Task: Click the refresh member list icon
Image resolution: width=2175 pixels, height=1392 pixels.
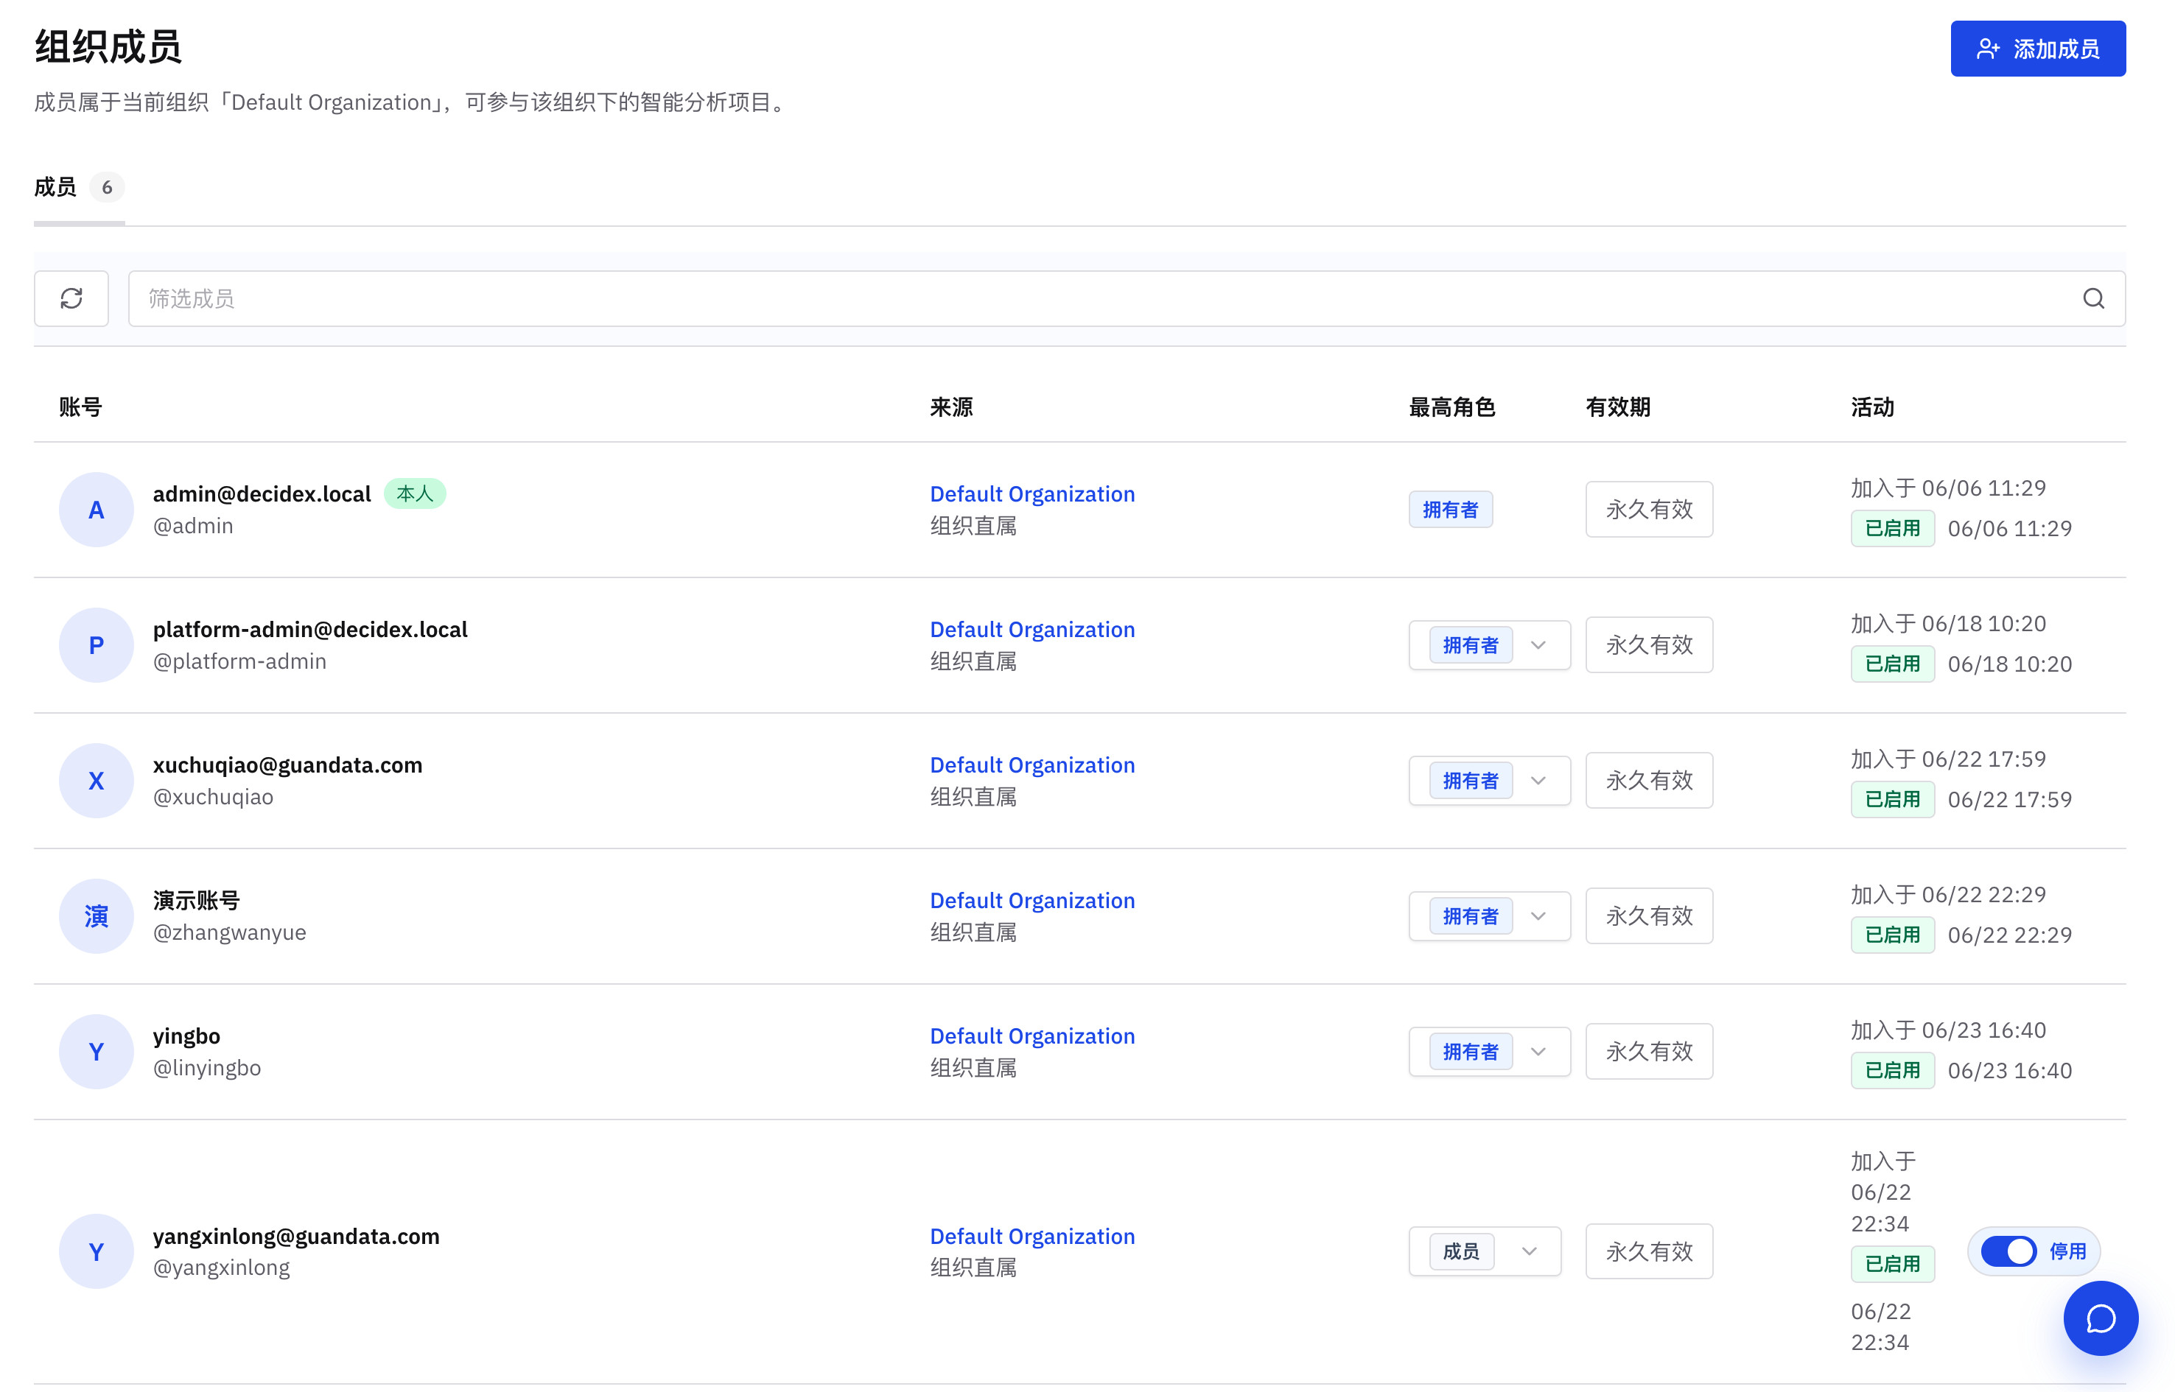Action: coord(71,298)
